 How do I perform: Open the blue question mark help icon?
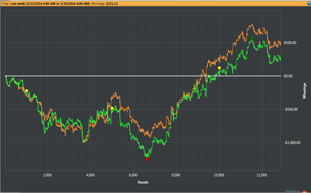pyautogui.click(x=309, y=4)
